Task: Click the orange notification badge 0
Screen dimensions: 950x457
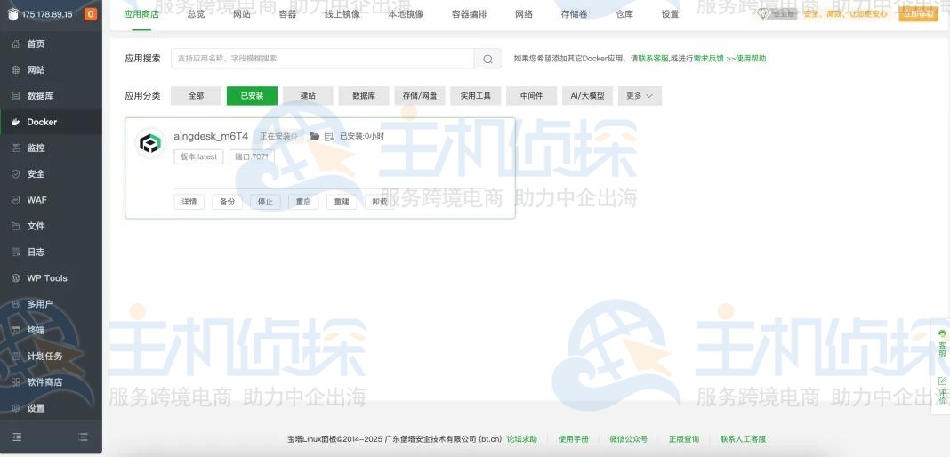Action: pos(90,14)
